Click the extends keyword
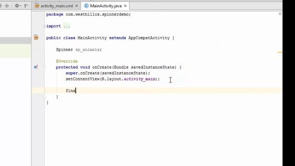The image size is (295, 166). pyautogui.click(x=118, y=38)
